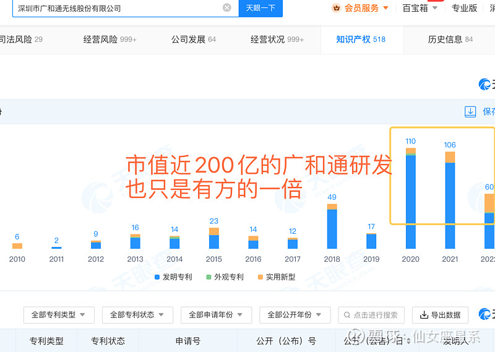This screenshot has width=495, height=352.
Task: Click the 2012 bar with value 9
Action: tap(96, 244)
